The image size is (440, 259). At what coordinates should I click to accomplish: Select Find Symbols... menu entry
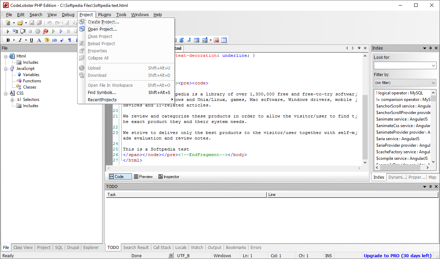click(x=102, y=92)
